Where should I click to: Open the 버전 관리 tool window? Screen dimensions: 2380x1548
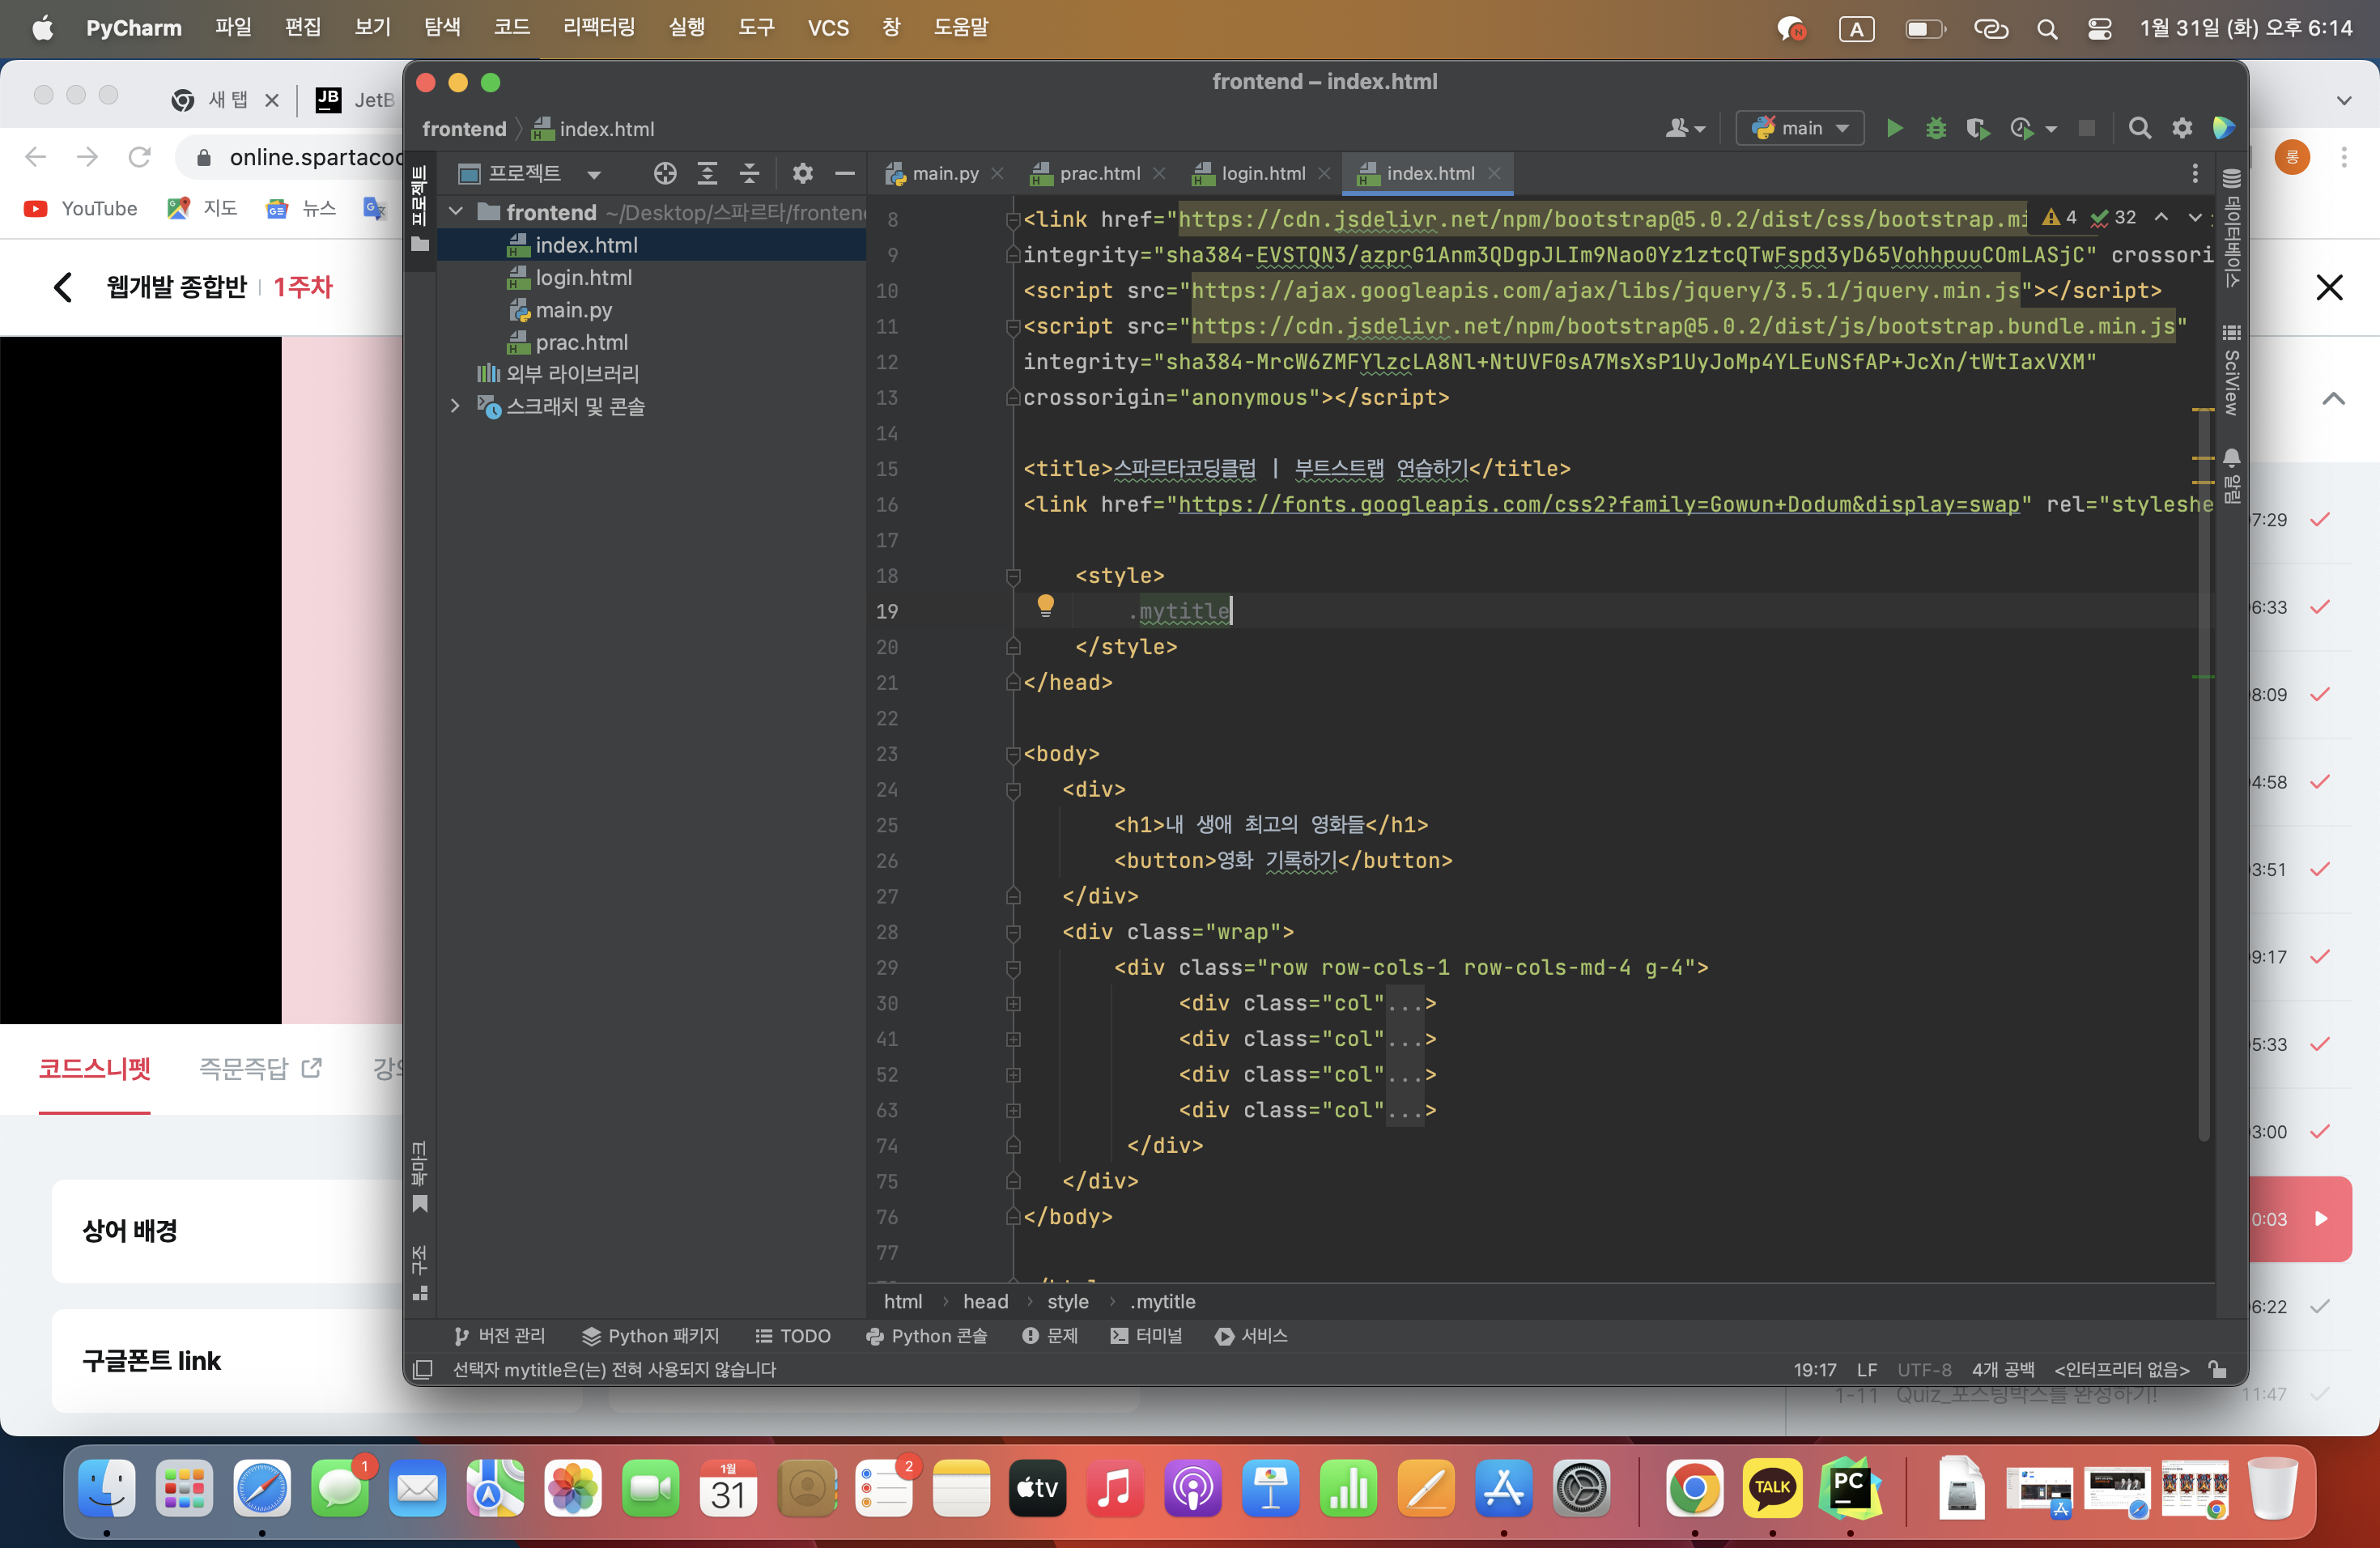point(499,1336)
